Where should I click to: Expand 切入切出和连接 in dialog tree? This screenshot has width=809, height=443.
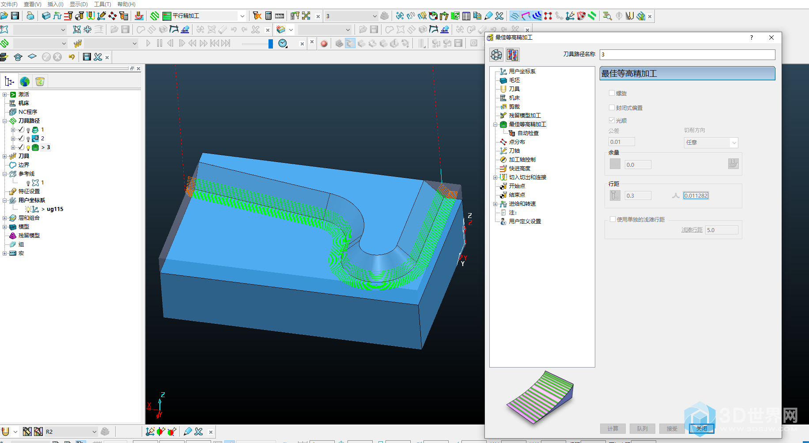point(495,177)
